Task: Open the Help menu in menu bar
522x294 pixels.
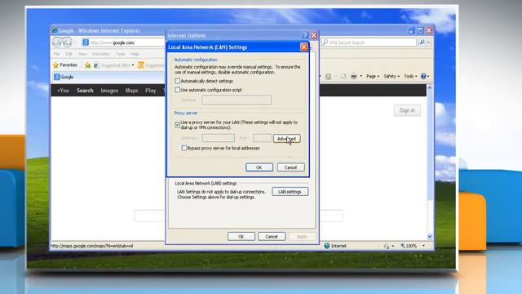Action: 135,54
